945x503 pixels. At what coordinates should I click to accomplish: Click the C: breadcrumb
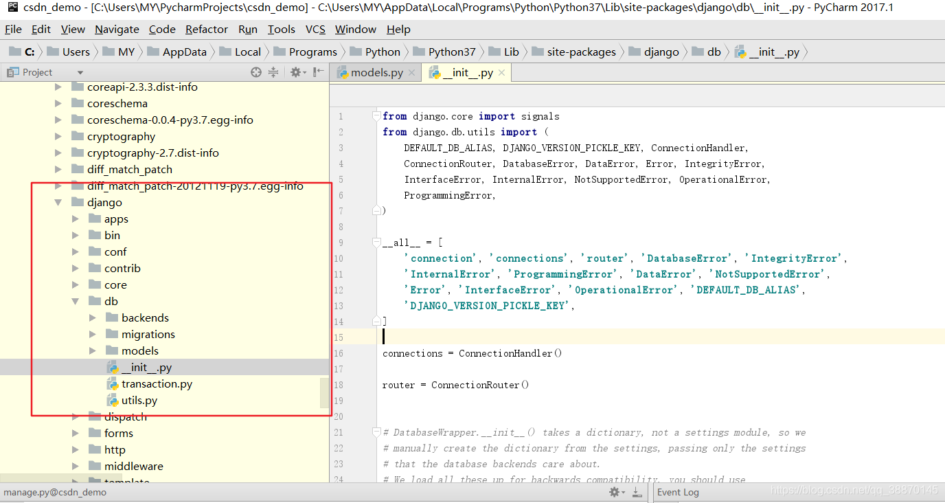[x=23, y=52]
